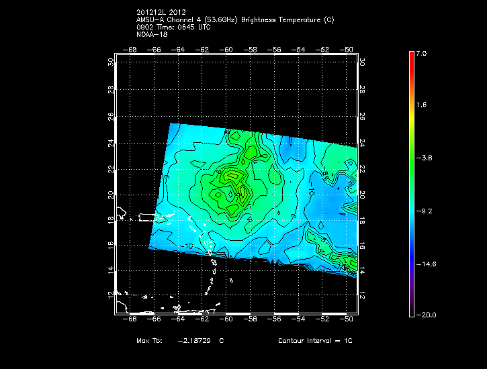Click the 14 latitude label on left axis
The width and height of the screenshot is (487, 369).
click(x=111, y=270)
